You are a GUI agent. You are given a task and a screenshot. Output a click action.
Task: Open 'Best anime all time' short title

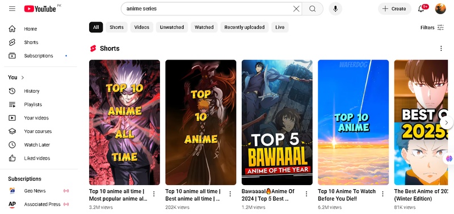193,195
